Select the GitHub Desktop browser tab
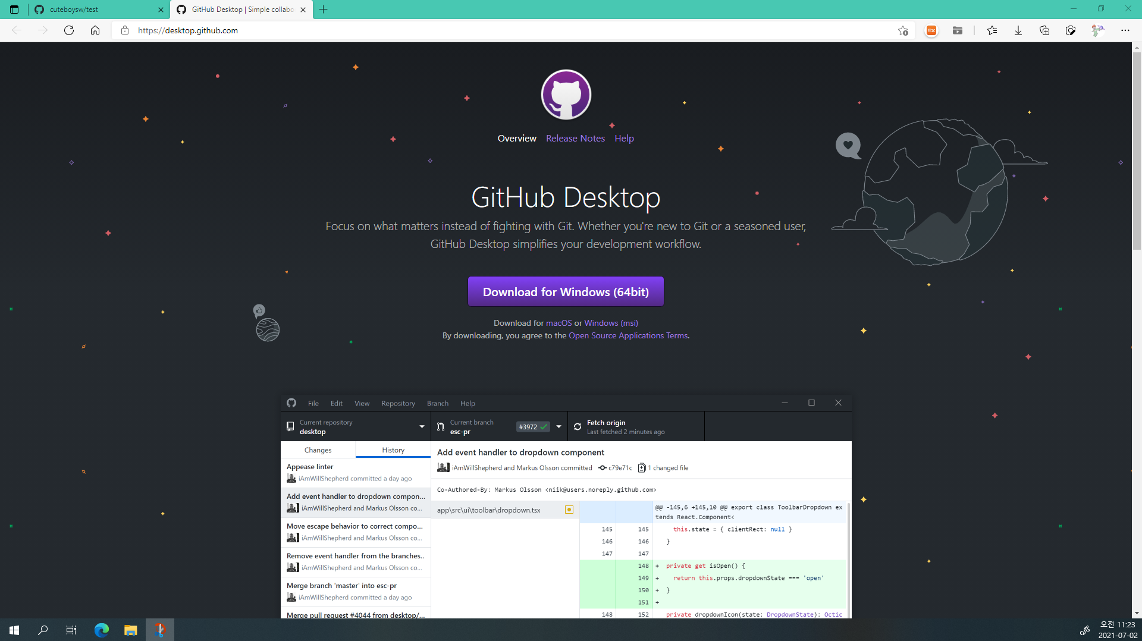This screenshot has width=1142, height=641. click(x=241, y=10)
